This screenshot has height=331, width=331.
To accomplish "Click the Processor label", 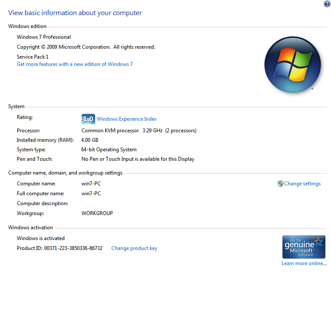I will (28, 131).
